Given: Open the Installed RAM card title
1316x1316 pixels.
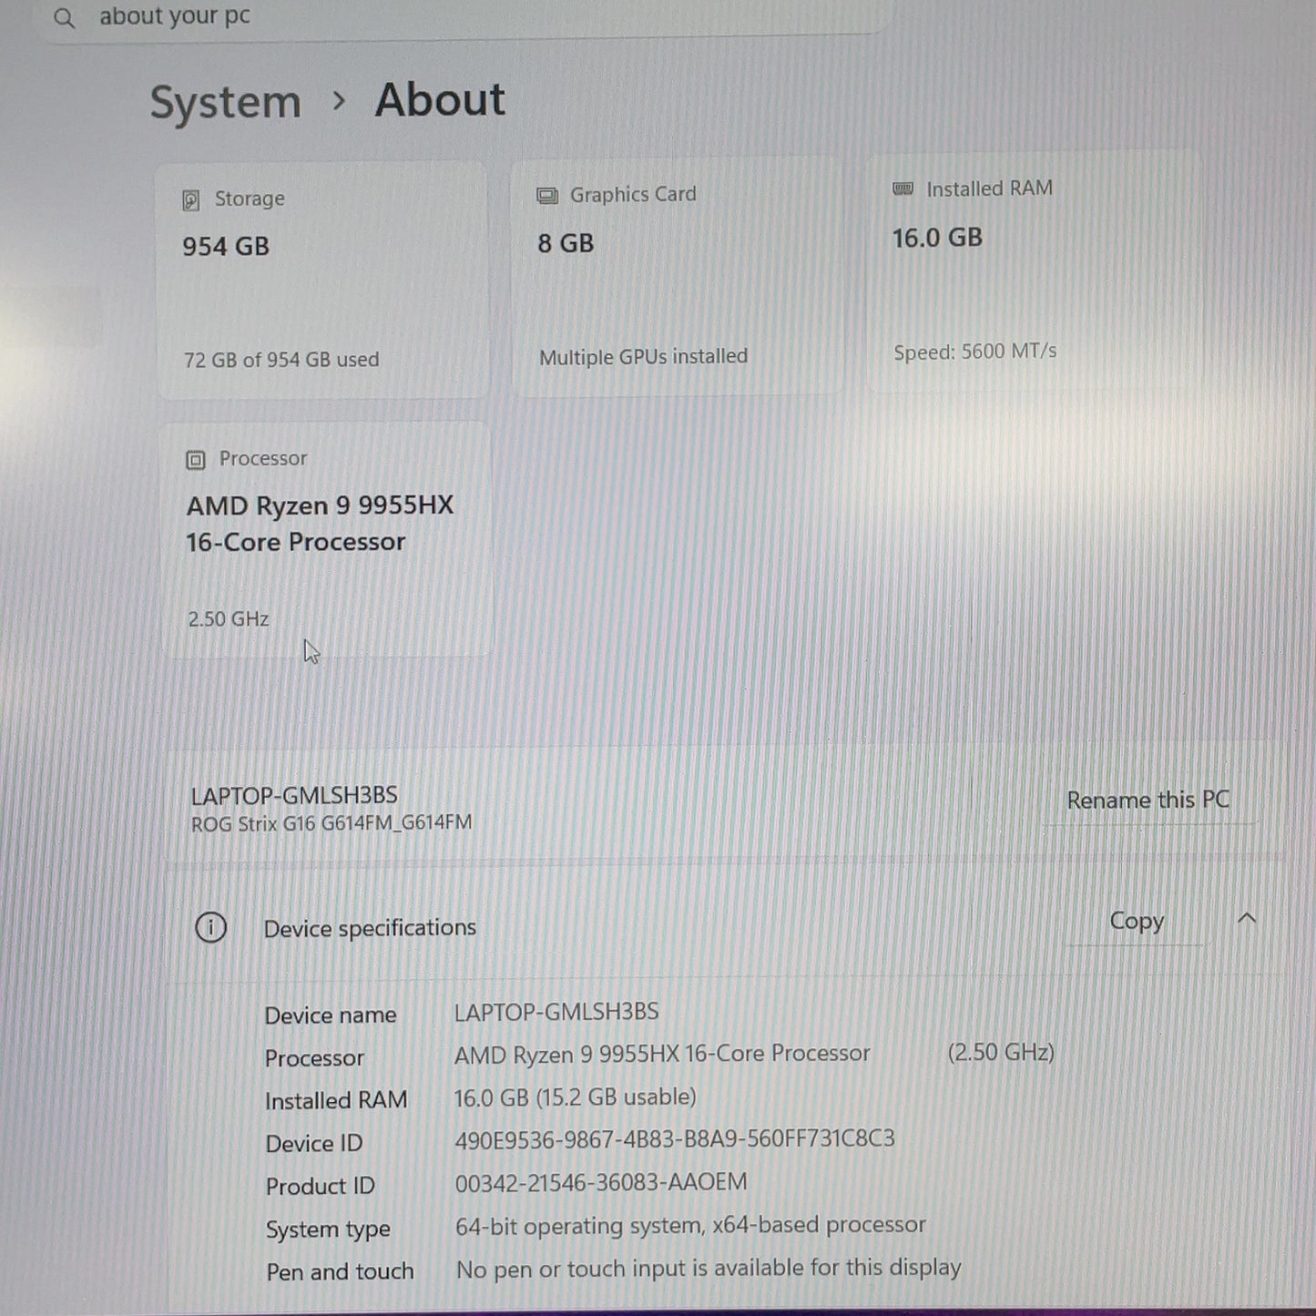Looking at the screenshot, I should (989, 189).
